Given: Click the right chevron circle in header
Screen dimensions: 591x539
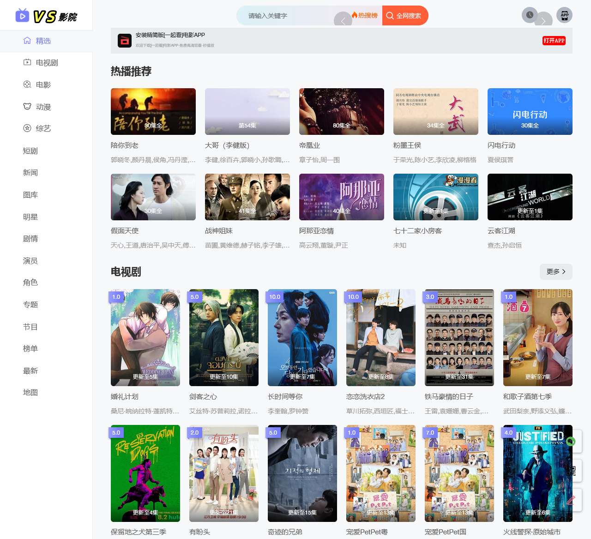Looking at the screenshot, I should tap(544, 20).
